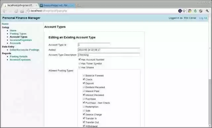Screen dimensions: 212x128
Task: Uncheck Interest Received posting type
Action: (84, 95)
